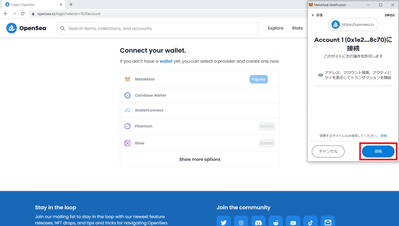Click the Account 1 connection heading
Image resolution: width=399 pixels, height=226 pixels.
(x=353, y=44)
